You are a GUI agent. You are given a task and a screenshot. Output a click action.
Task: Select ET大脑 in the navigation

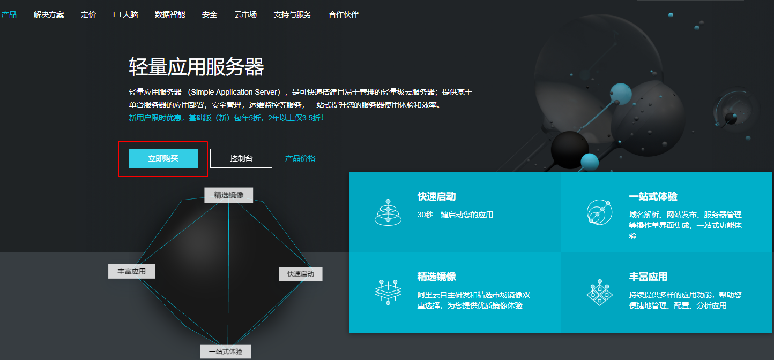[x=125, y=14]
